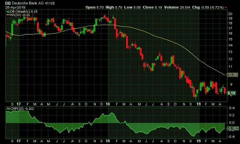Click the MA(50) yellow line legend marker
This screenshot has height=144, width=240.
point(8,15)
